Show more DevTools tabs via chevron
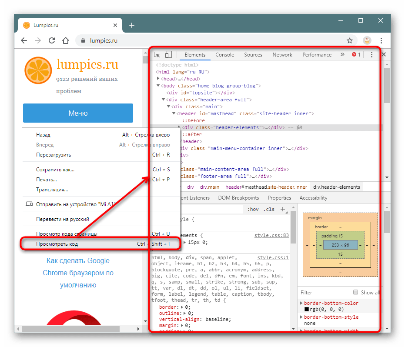405x347 pixels. [342, 55]
